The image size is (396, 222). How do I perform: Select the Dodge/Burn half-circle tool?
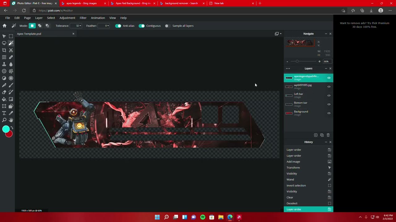[4, 78]
